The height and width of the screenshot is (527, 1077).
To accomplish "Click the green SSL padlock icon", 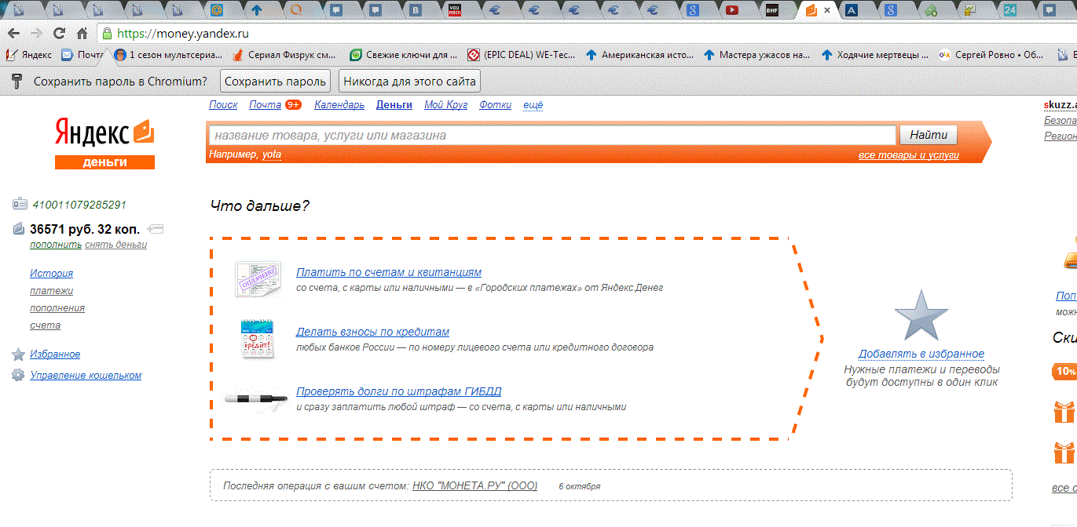I will 108,34.
